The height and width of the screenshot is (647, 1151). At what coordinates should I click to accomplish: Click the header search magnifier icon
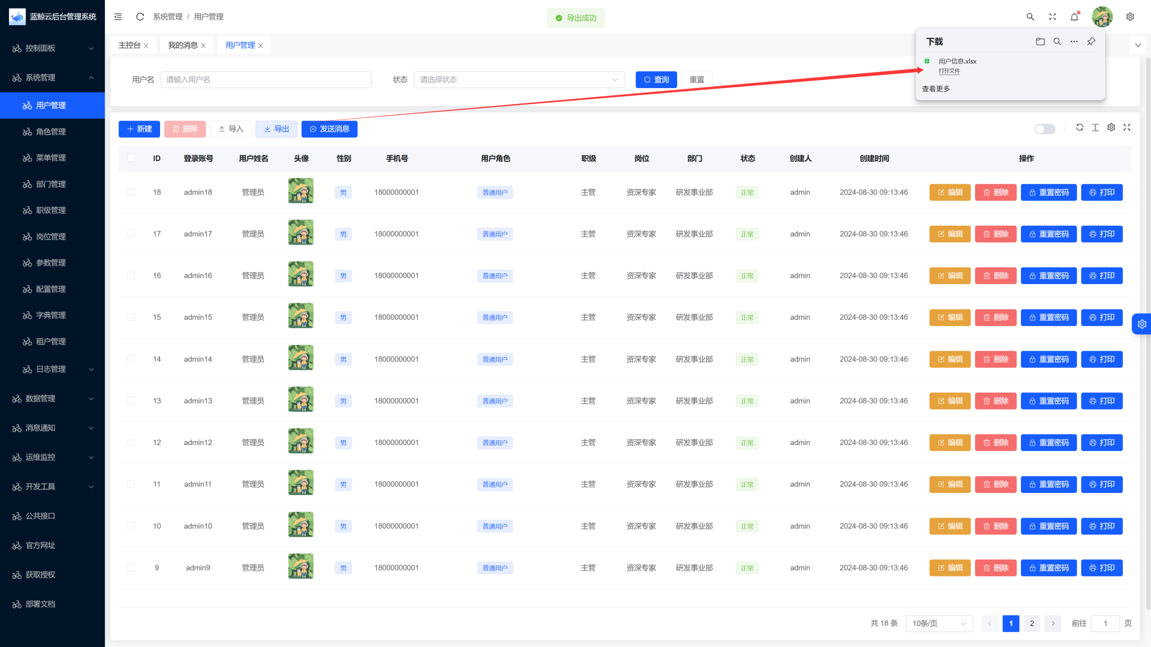coord(1030,17)
